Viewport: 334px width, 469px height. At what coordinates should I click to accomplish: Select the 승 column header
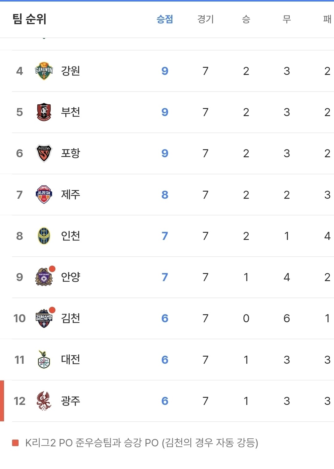tap(246, 19)
